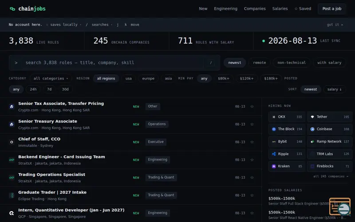This screenshot has width=355, height=222.
Task: Open the all categories dropdown
Action: (51, 79)
